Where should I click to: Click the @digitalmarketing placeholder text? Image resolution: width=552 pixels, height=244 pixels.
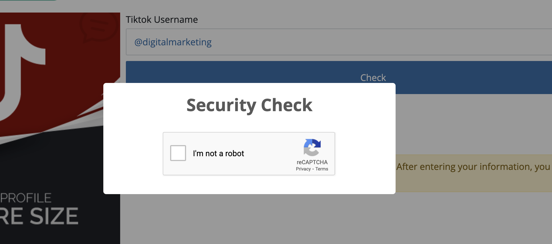[173, 42]
